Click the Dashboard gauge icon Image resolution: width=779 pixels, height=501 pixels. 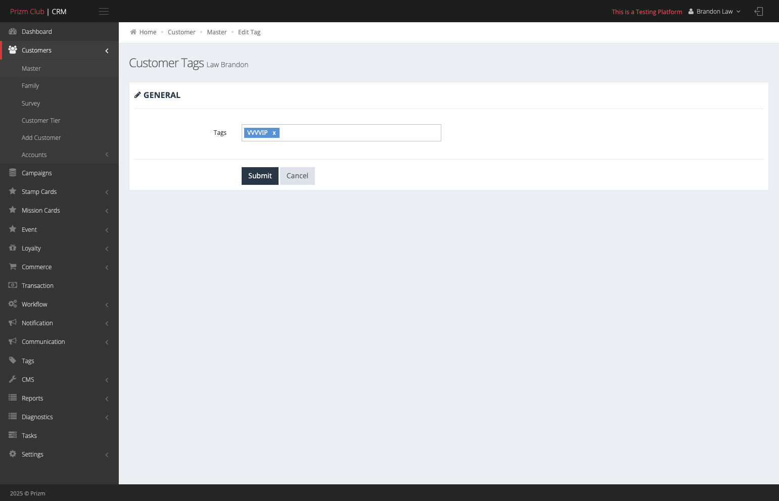coord(13,31)
